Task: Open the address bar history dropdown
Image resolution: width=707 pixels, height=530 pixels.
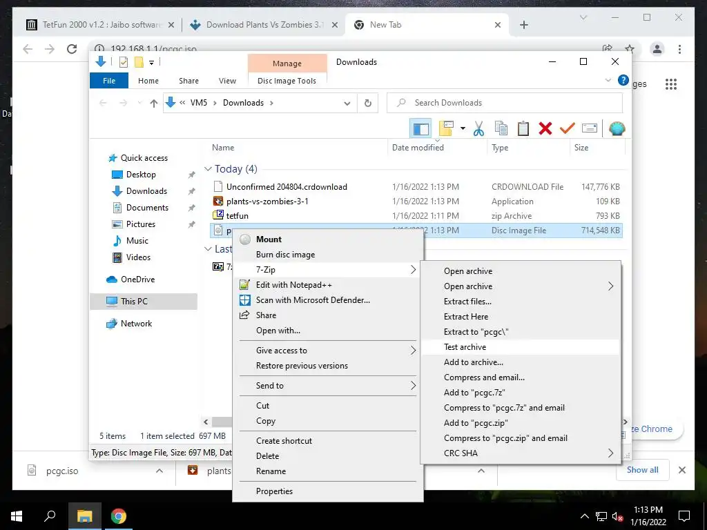Action: [347, 104]
